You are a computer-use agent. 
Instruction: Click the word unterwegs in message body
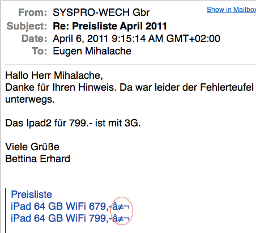pyautogui.click(x=30, y=99)
